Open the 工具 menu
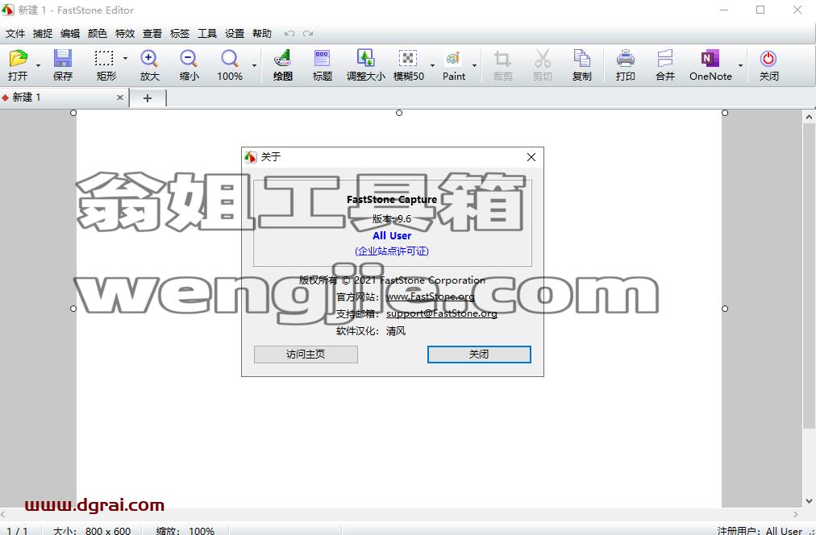This screenshot has height=535, width=816. click(207, 33)
